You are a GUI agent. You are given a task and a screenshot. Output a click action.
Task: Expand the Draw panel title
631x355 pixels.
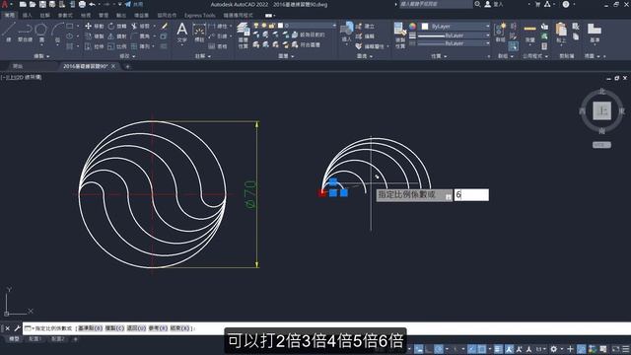pos(41,56)
